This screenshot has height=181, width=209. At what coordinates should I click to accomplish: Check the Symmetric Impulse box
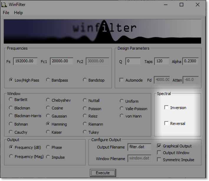(159, 160)
